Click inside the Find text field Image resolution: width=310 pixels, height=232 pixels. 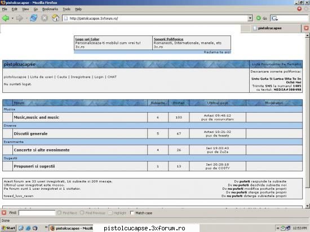coord(37,213)
